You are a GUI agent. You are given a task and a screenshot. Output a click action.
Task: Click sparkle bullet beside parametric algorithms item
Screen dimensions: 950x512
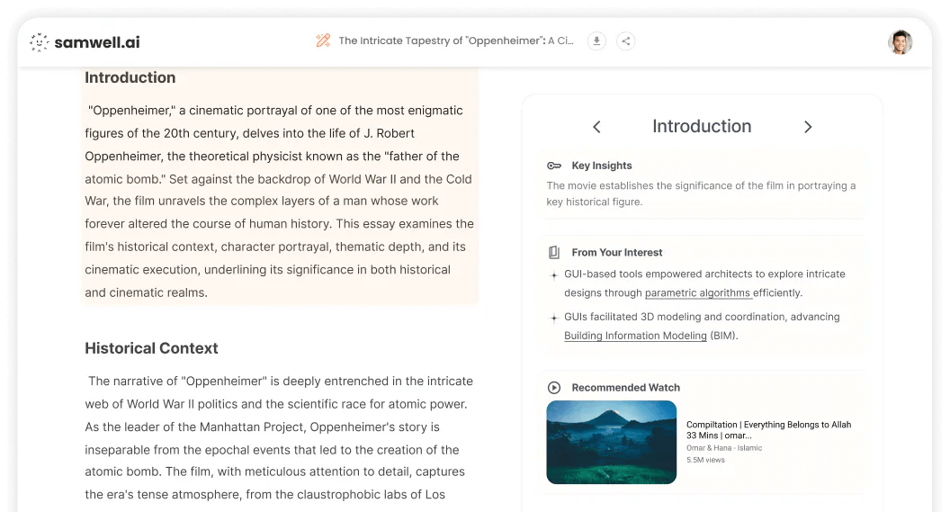coord(553,274)
